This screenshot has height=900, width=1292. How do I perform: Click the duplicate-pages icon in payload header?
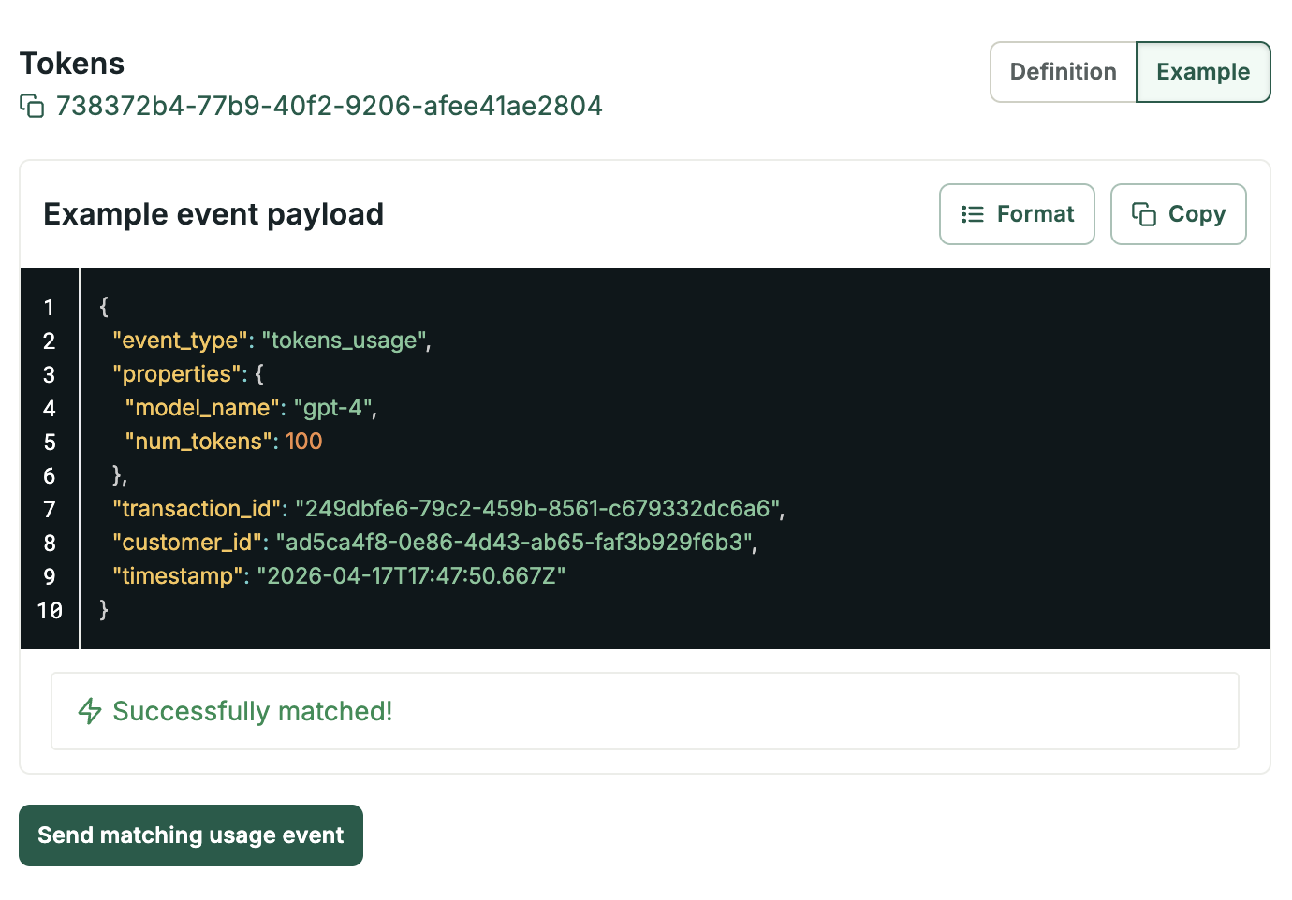1144,214
